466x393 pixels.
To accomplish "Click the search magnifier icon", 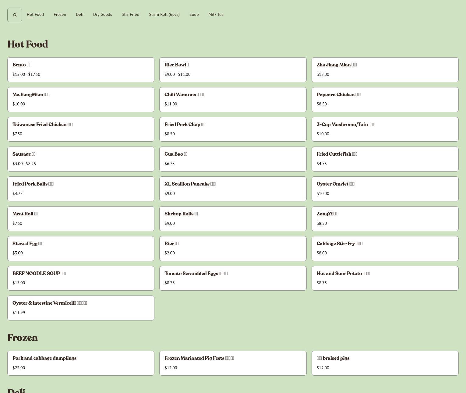I will coord(15,15).
